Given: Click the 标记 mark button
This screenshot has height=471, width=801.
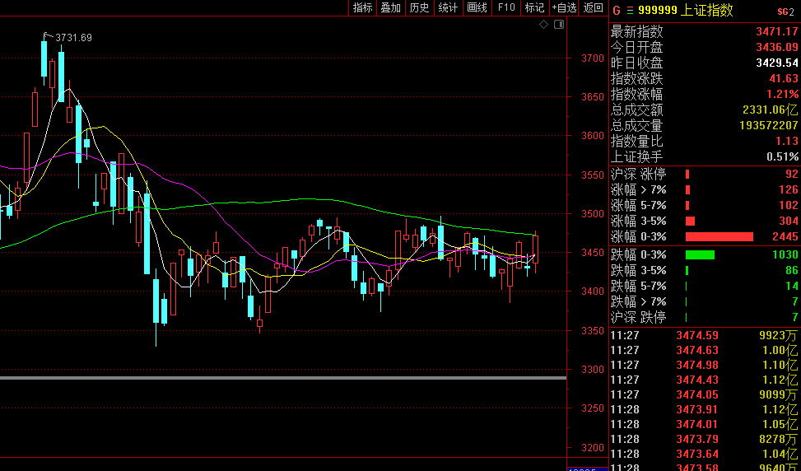Looking at the screenshot, I should [534, 7].
